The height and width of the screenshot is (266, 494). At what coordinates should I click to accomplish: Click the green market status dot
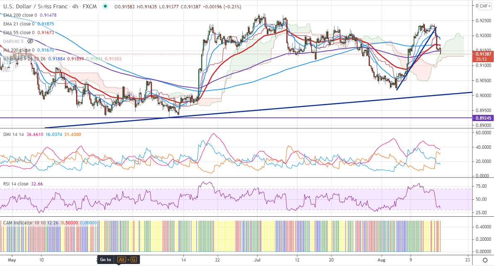tap(105, 6)
